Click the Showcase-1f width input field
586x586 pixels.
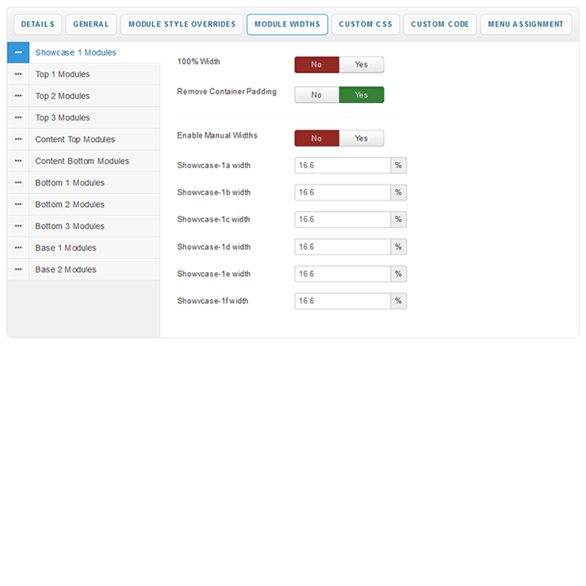[x=342, y=301]
